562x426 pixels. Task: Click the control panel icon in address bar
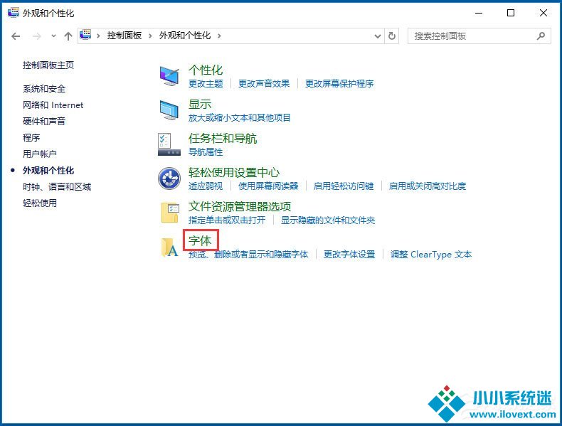(x=85, y=35)
